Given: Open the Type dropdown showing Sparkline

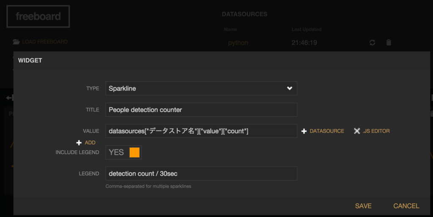Looking at the screenshot, I should click(201, 89).
